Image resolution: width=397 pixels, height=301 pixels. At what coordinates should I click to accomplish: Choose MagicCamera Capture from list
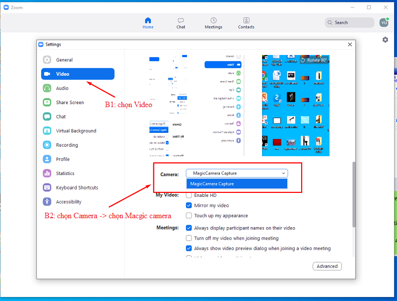tap(237, 183)
